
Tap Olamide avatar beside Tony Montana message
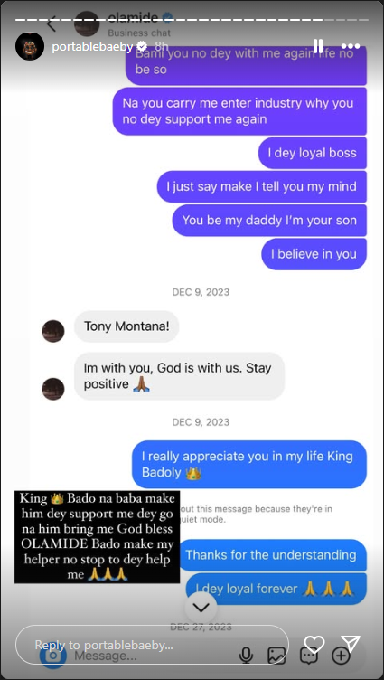(x=53, y=331)
